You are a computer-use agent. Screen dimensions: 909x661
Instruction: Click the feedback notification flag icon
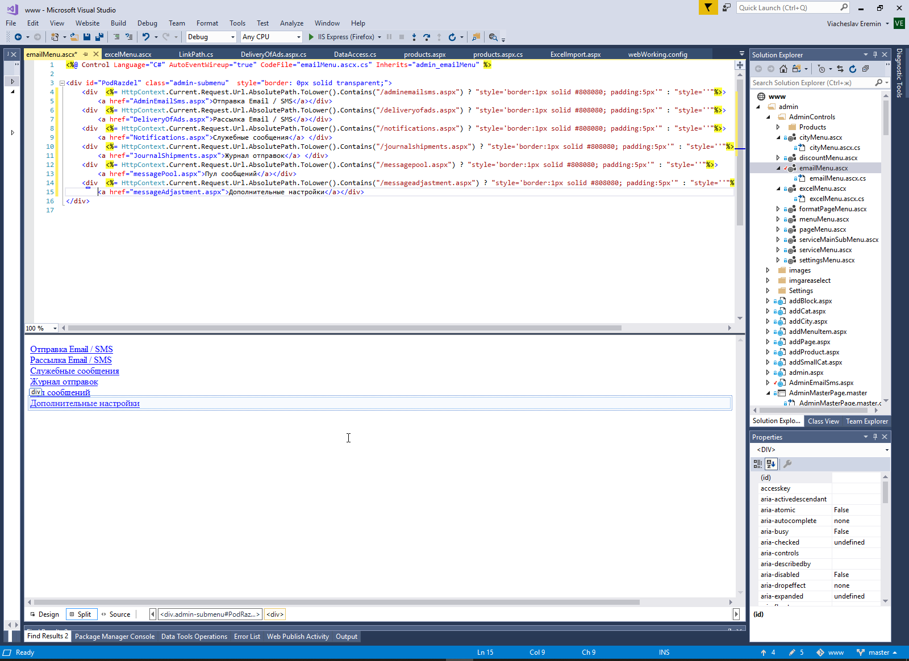click(x=708, y=7)
